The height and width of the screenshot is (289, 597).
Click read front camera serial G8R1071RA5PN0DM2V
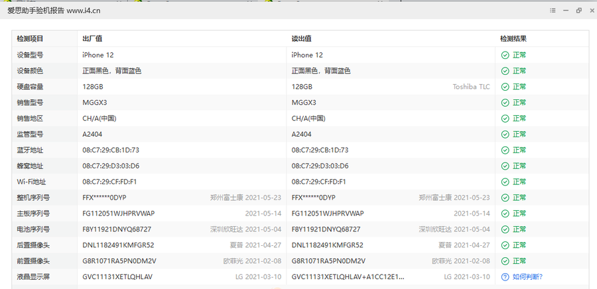(x=328, y=261)
